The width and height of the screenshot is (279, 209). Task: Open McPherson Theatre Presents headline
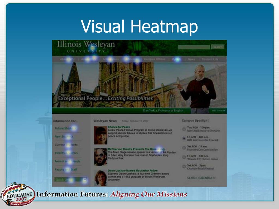[136, 149]
